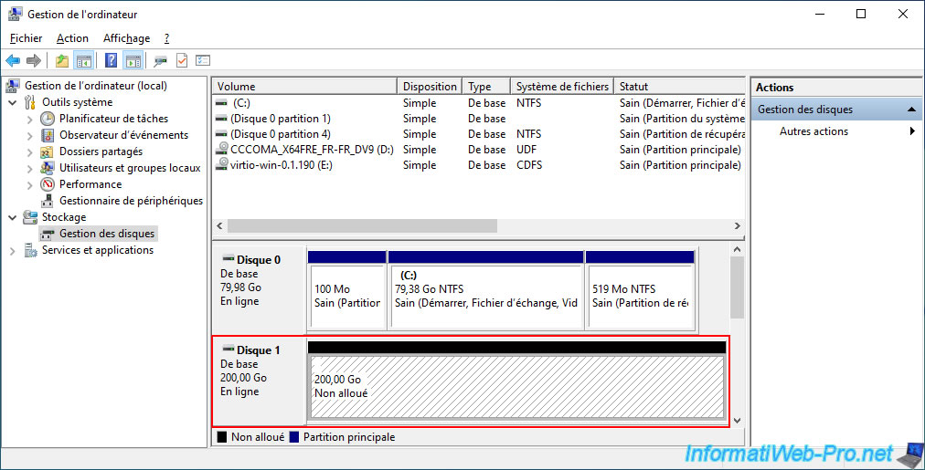The image size is (925, 470).
Task: Open the Action menu
Action: tap(72, 38)
